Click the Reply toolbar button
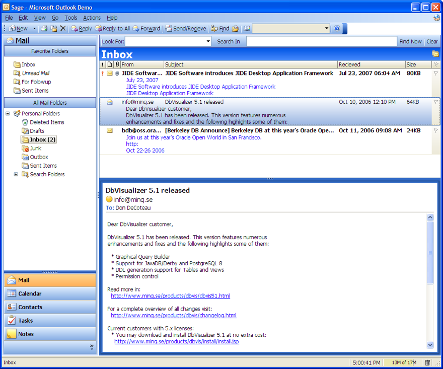443x369 pixels. [82, 29]
